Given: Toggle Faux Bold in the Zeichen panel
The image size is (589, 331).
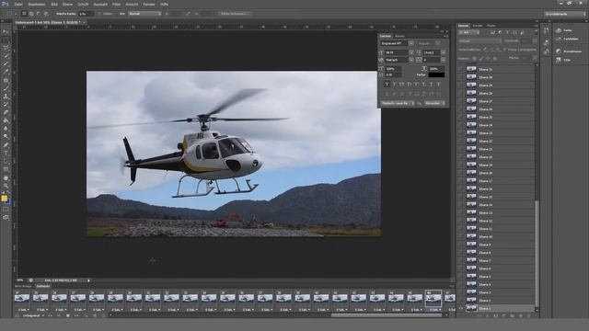Looking at the screenshot, I should point(387,85).
